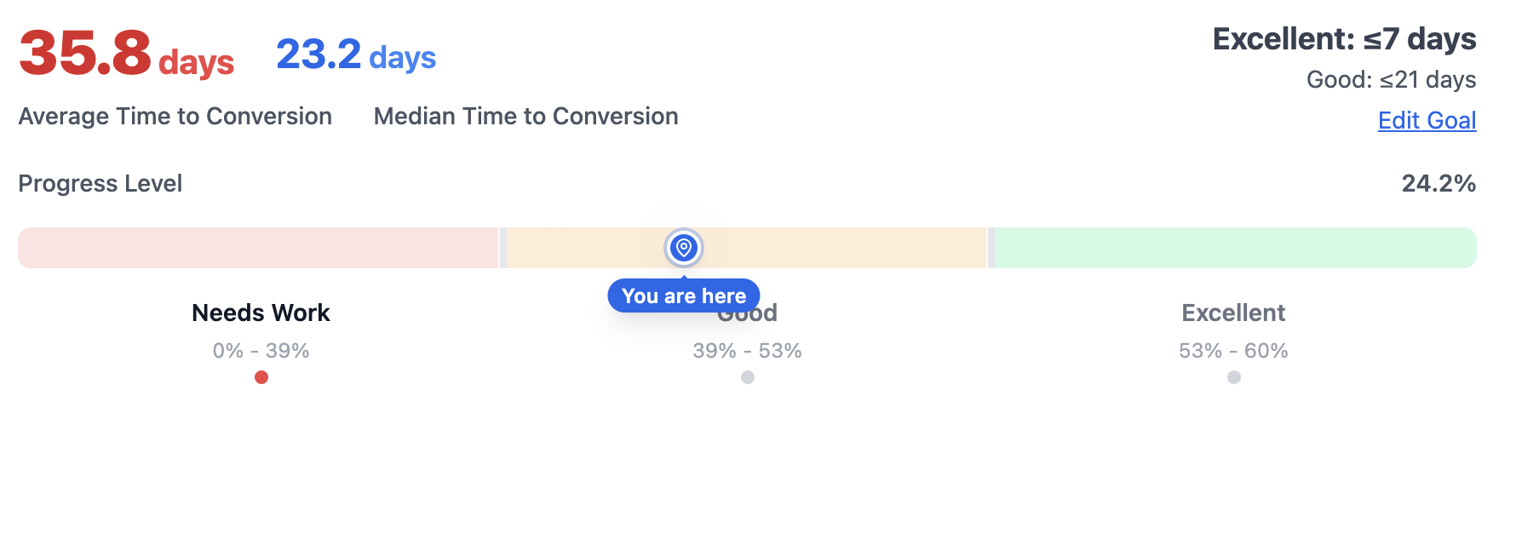Viewport: 1516px width, 545px height.
Task: Click the red Needs Work progress segment
Action: 258,248
